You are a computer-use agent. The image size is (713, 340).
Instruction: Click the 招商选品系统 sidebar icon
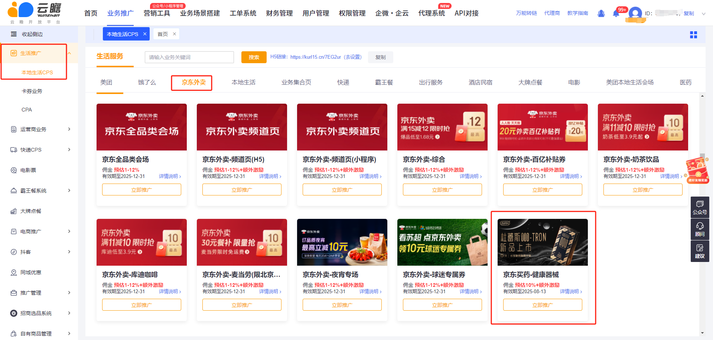(14, 313)
